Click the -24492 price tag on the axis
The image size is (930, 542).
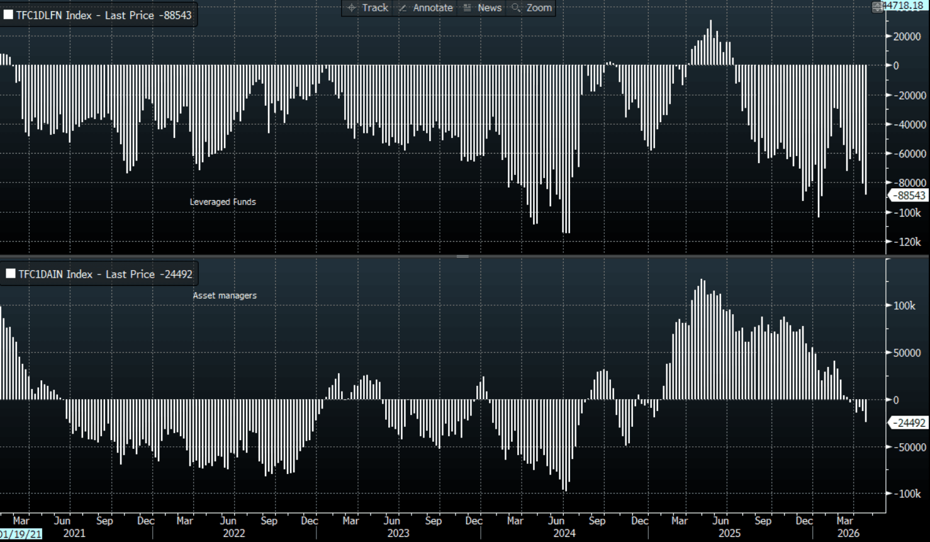(909, 423)
